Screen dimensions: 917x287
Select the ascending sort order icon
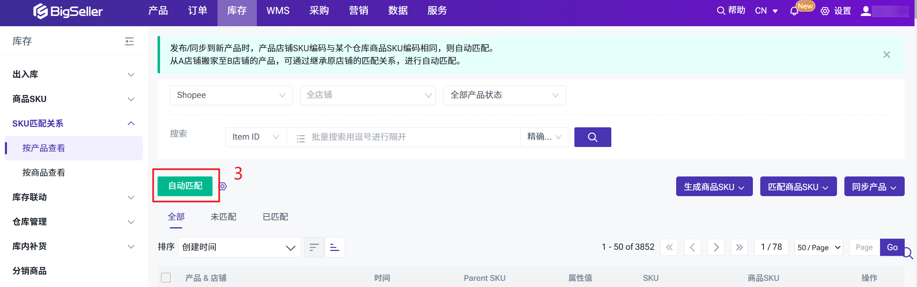(x=335, y=247)
